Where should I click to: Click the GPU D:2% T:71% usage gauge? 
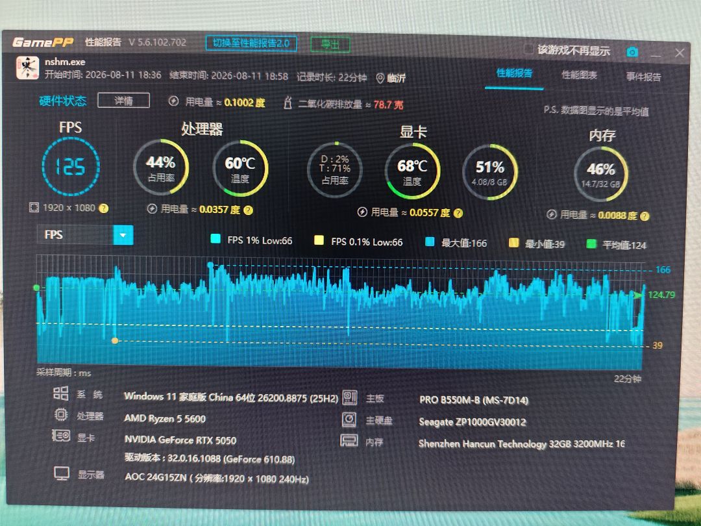coord(335,170)
